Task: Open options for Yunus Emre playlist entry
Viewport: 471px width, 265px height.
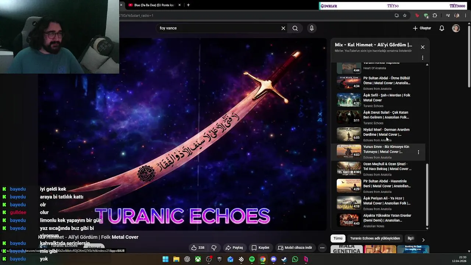Action: tap(418, 152)
